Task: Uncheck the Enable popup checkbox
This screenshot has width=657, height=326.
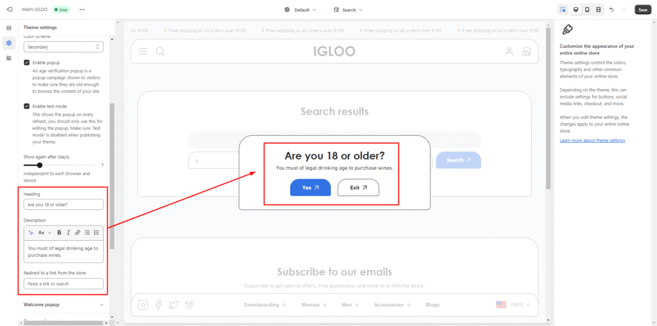Action: pyautogui.click(x=27, y=62)
